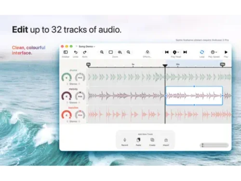Screen dimensions: 241x181
Task: Click the Stereo label under melody
Action: (x=73, y=102)
